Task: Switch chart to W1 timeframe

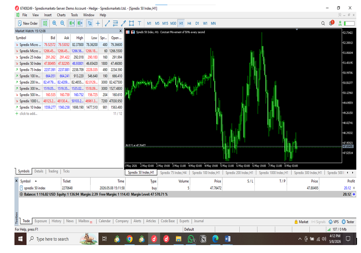Action: (205, 23)
